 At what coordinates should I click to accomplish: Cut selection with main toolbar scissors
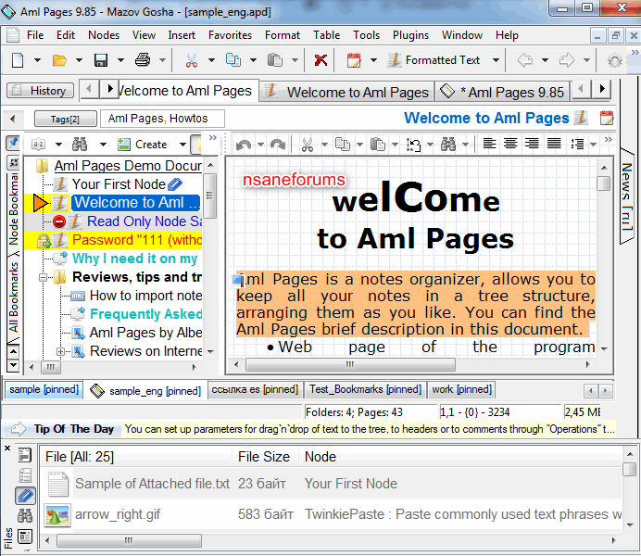point(192,60)
